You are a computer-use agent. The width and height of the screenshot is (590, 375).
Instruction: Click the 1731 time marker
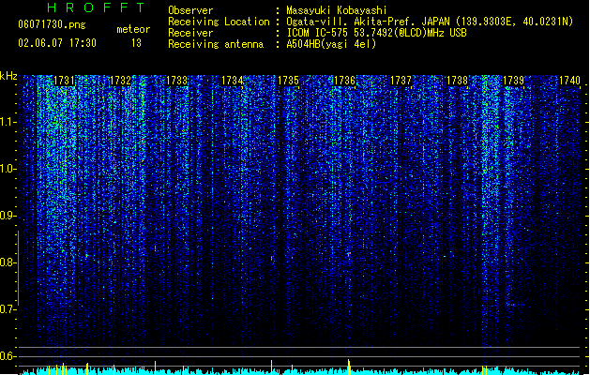pyautogui.click(x=64, y=81)
